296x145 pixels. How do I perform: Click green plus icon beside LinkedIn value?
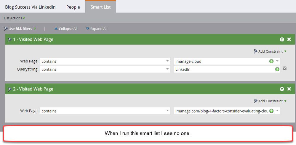(x=277, y=69)
